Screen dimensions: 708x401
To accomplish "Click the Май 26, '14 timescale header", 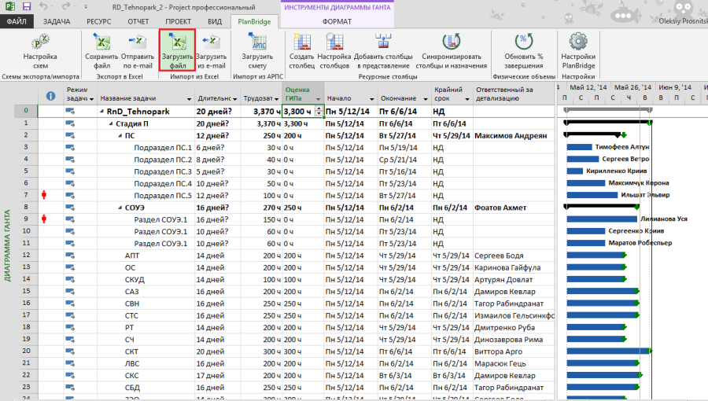I will point(632,87).
